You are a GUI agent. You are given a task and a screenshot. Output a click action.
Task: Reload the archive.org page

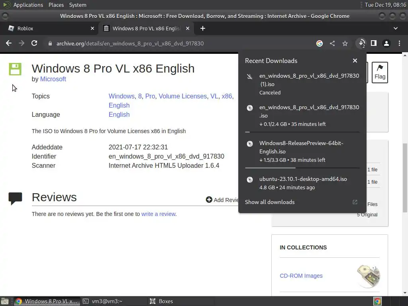pyautogui.click(x=34, y=43)
